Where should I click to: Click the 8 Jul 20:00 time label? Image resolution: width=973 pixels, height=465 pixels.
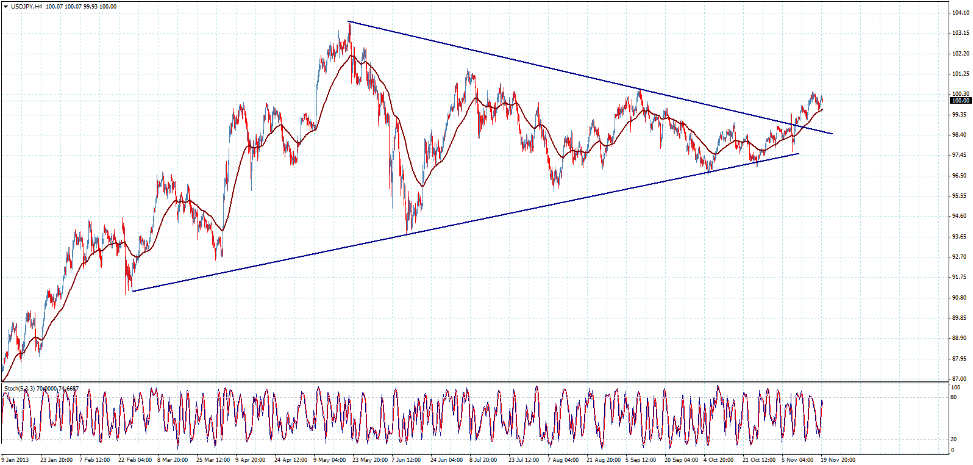click(x=483, y=460)
